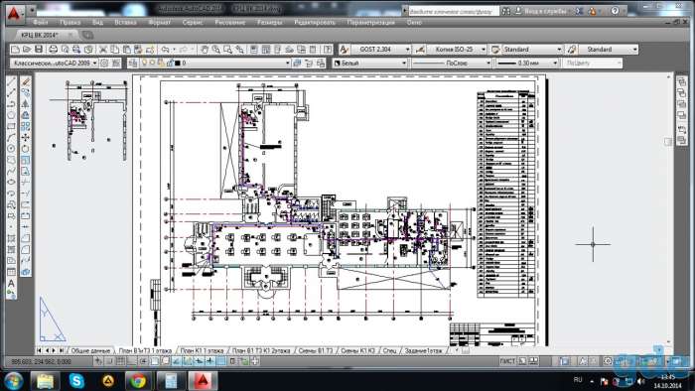Open the Правка menu
This screenshot has height=391, width=695.
pos(70,22)
